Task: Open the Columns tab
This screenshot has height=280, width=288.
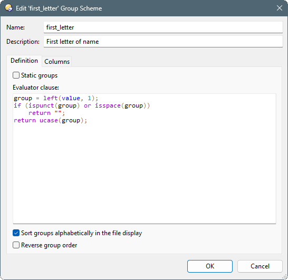Action: point(57,62)
